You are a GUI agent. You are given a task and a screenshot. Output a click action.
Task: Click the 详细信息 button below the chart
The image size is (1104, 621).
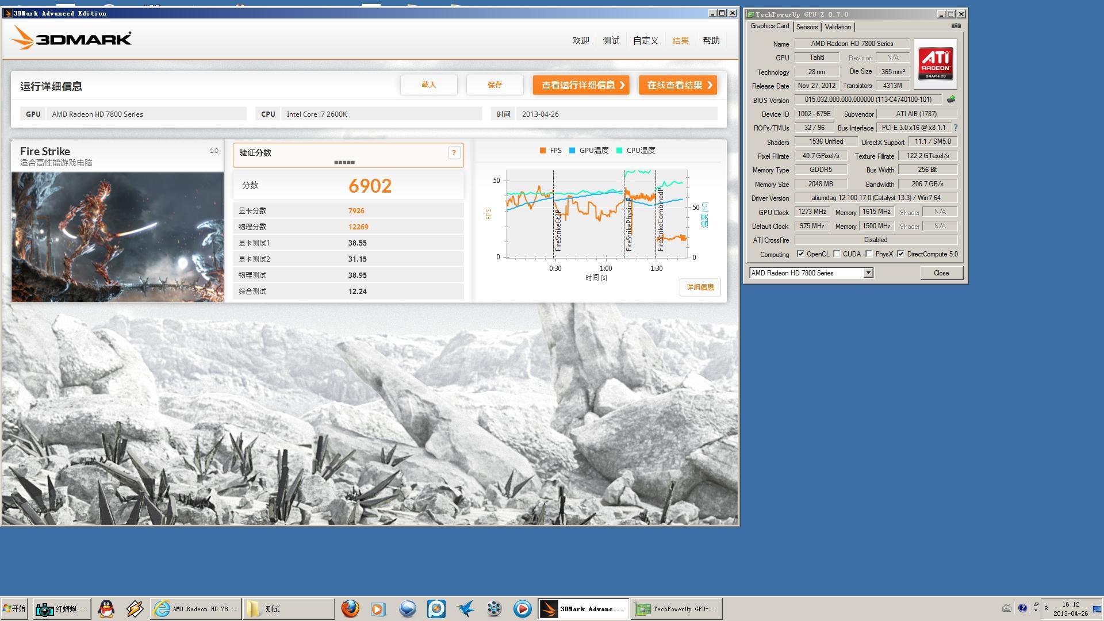[x=700, y=287]
